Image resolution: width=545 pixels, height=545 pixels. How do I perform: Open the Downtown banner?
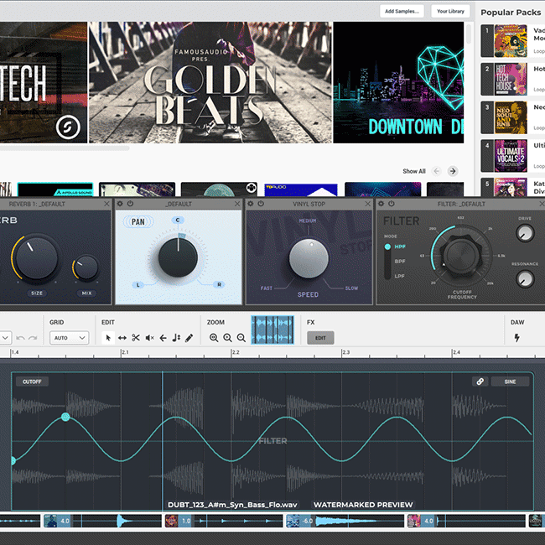[398, 82]
